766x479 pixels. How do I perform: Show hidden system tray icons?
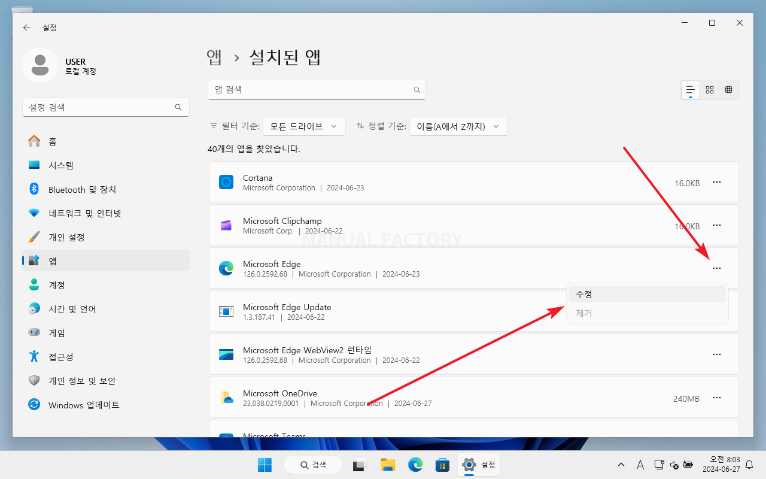[x=621, y=465]
